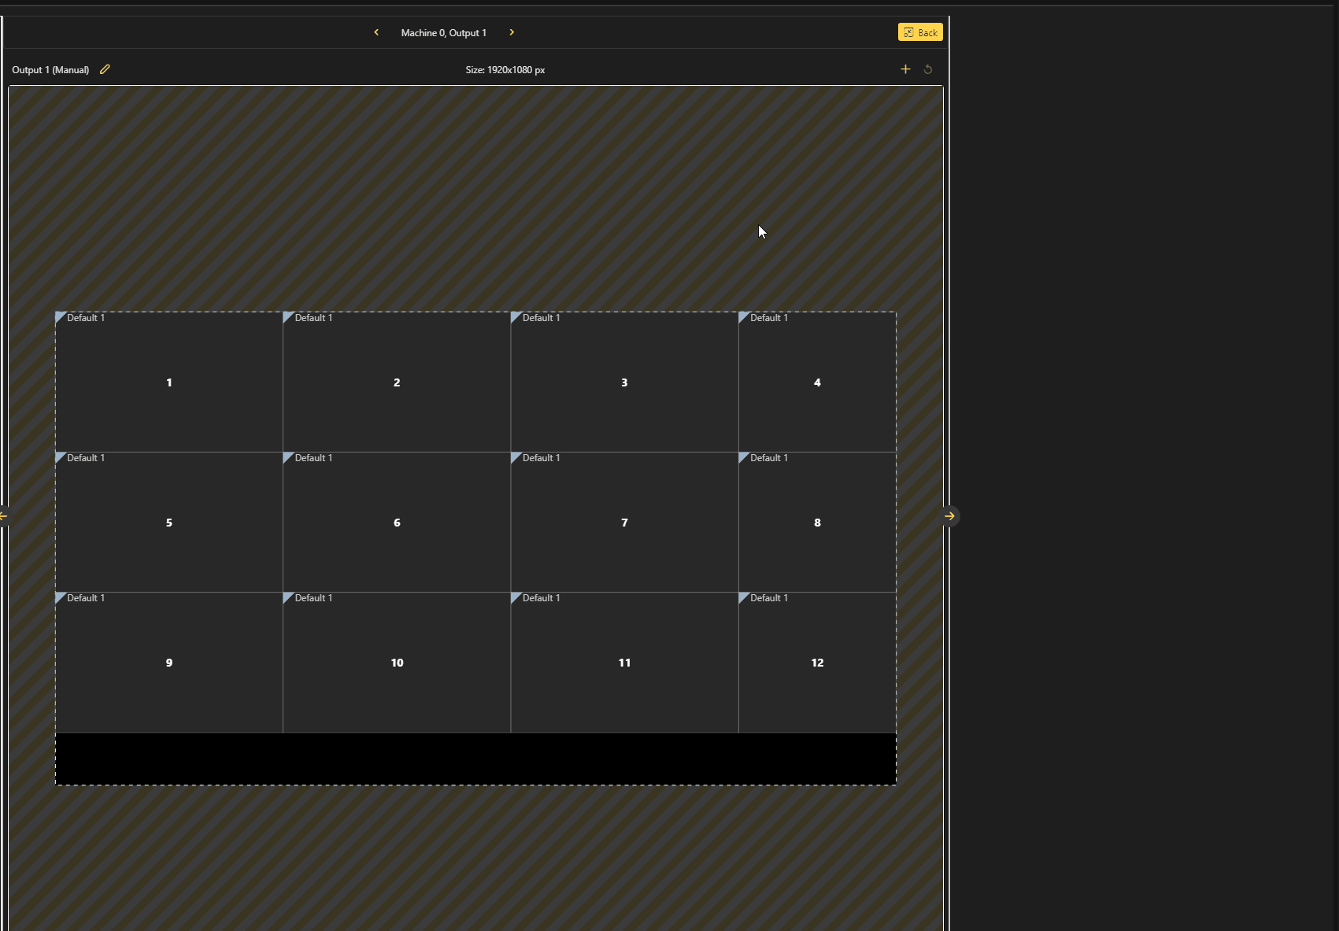Image resolution: width=1339 pixels, height=931 pixels.
Task: Click the pencil edit icon beside Output 1
Action: 105,69
